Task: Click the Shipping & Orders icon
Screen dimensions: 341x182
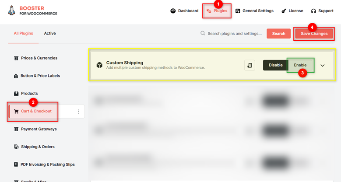Action: (x=16, y=147)
